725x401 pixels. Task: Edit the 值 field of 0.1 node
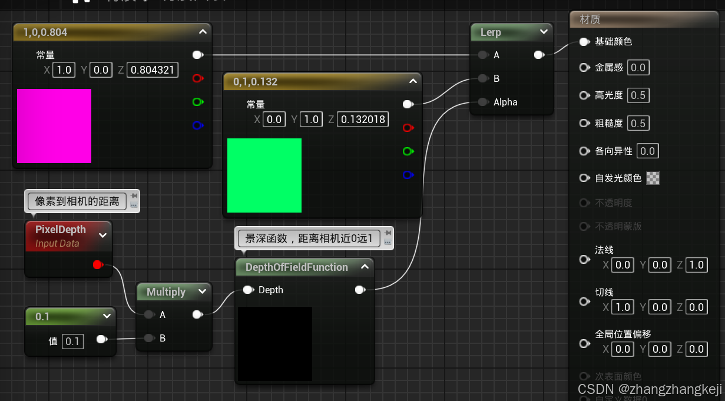coord(73,341)
